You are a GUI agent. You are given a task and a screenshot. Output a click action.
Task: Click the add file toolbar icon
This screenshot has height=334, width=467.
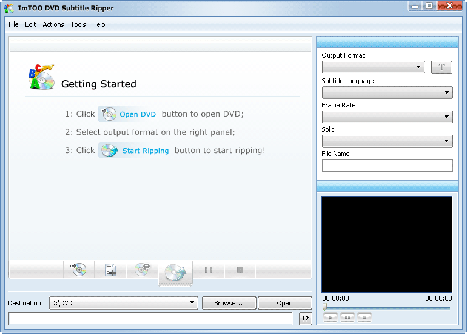tap(110, 270)
